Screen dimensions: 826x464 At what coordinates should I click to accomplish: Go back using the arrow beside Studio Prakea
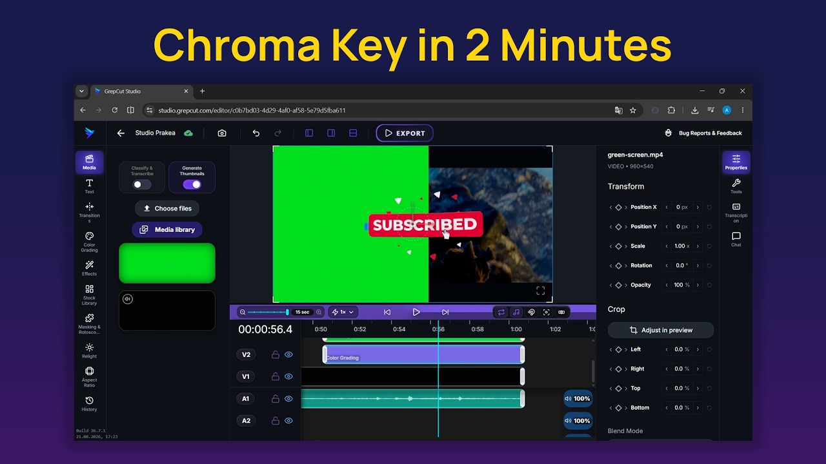point(121,133)
